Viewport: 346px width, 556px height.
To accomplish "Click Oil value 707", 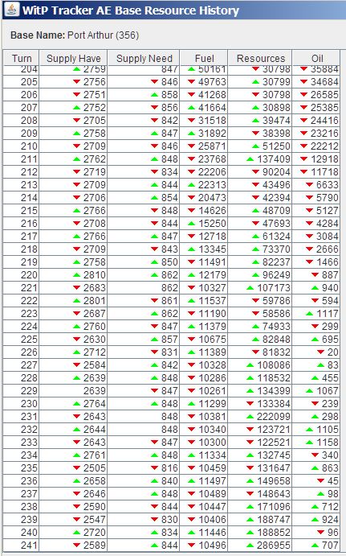I will tap(330, 545).
